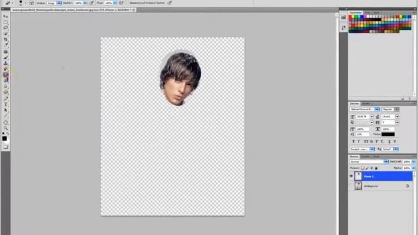Screen dimensions: 418x235
Task: Enable airbrush mode in options bar
Action: click(x=121, y=3)
